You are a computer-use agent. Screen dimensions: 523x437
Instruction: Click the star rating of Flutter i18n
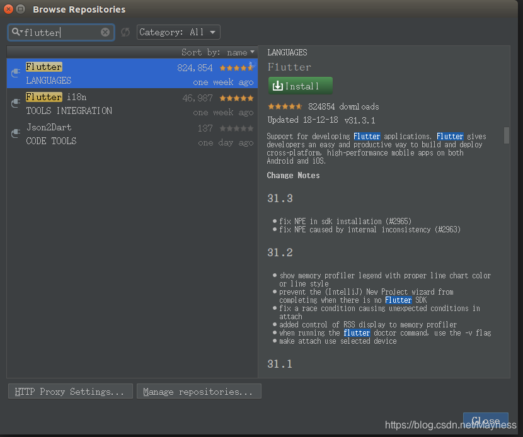tap(236, 98)
